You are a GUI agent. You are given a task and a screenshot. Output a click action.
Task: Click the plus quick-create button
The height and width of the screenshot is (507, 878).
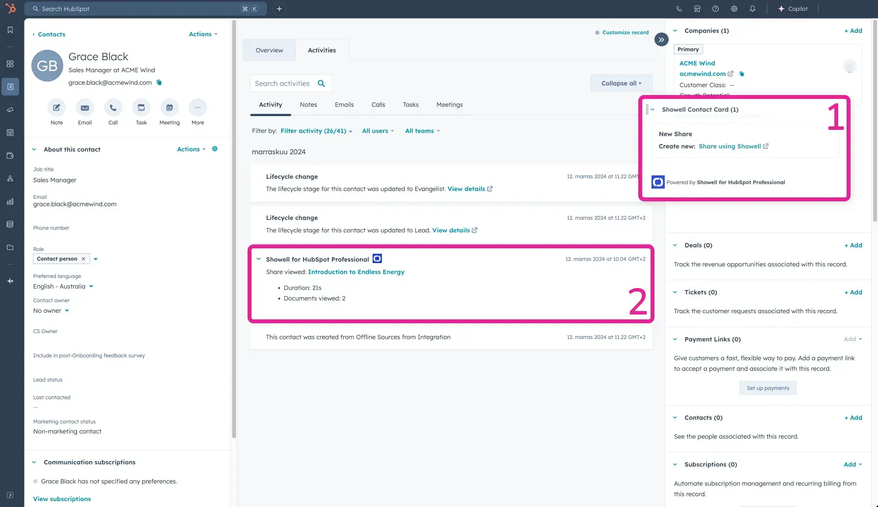279,9
